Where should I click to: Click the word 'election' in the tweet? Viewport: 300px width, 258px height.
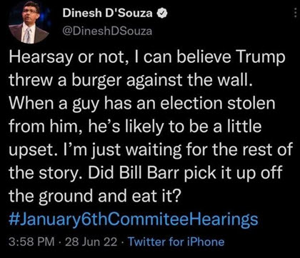tap(188, 103)
